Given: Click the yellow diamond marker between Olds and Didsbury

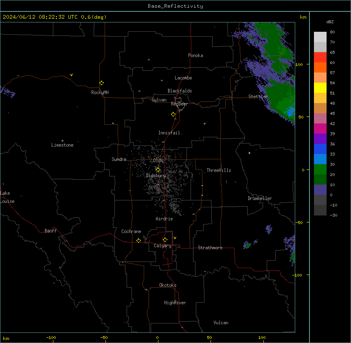Looking at the screenshot, I should [x=158, y=170].
